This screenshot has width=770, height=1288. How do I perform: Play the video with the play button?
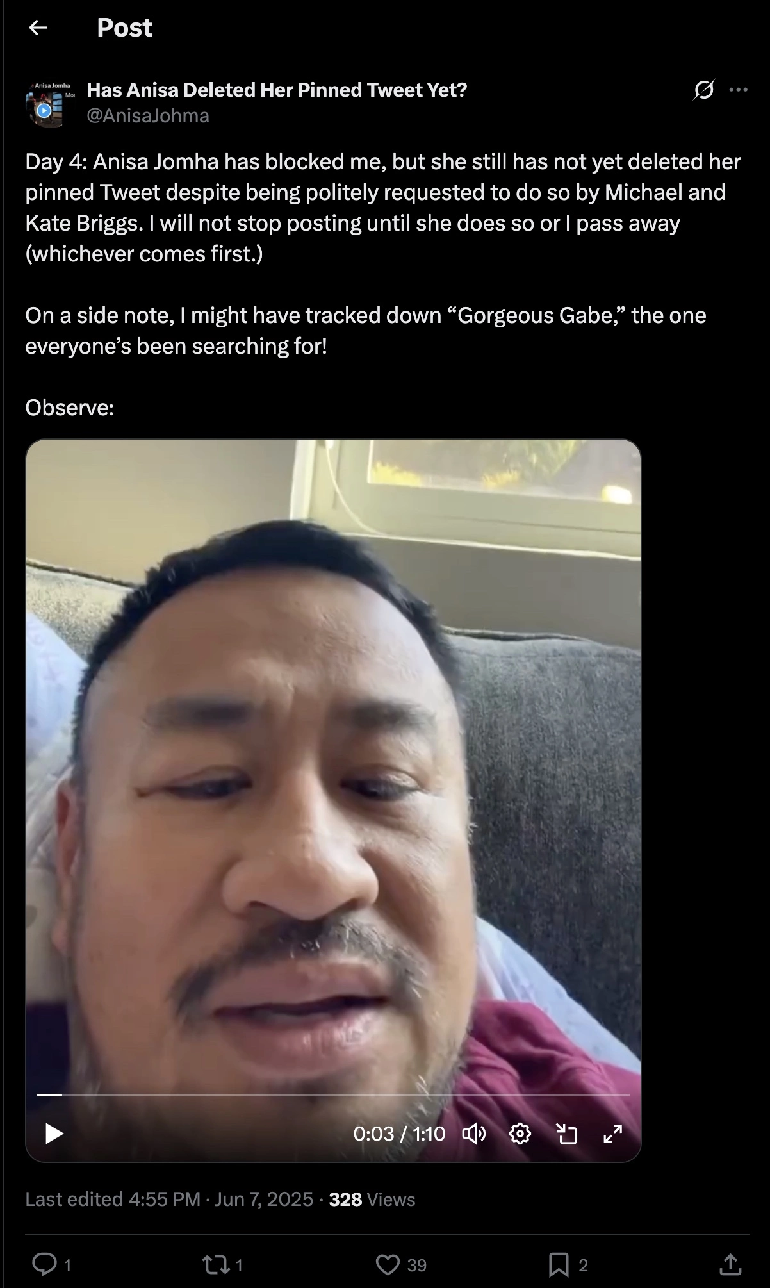tap(54, 1134)
